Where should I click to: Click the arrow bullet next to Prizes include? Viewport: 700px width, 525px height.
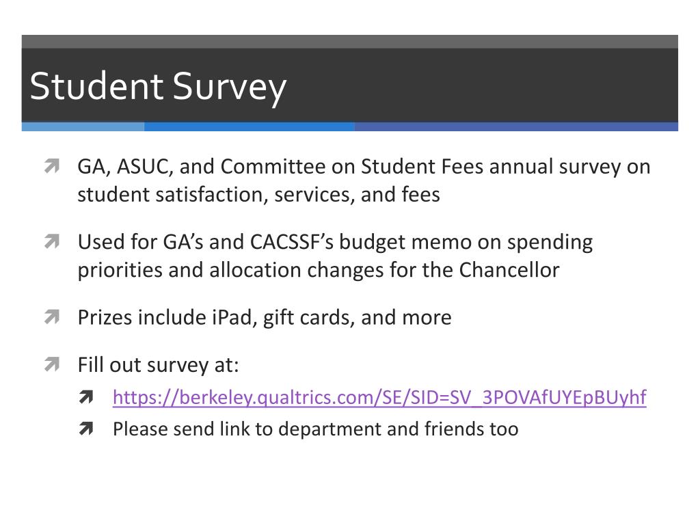[52, 317]
